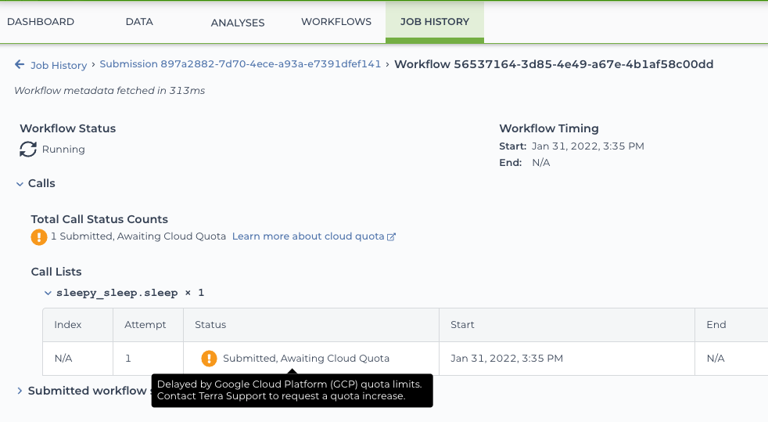Collapse the Calls section
The width and height of the screenshot is (768, 422).
pyautogui.click(x=20, y=184)
